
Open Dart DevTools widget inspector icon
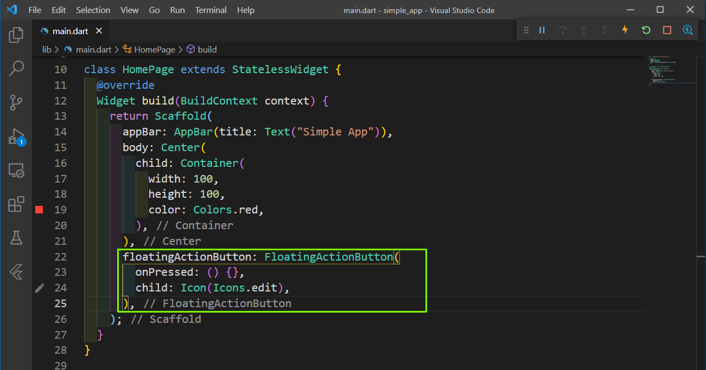click(688, 30)
